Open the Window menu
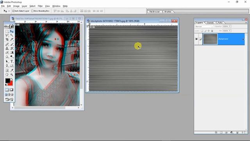The width and height of the screenshot is (250, 141). coord(56,6)
